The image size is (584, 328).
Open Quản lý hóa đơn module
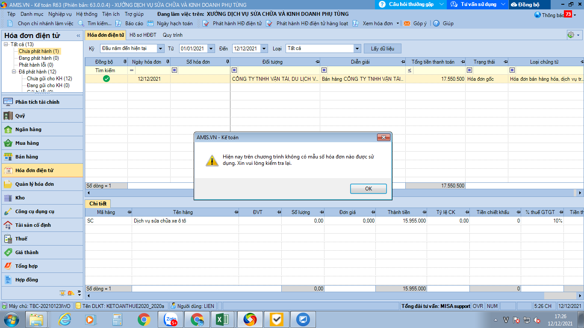click(x=42, y=184)
